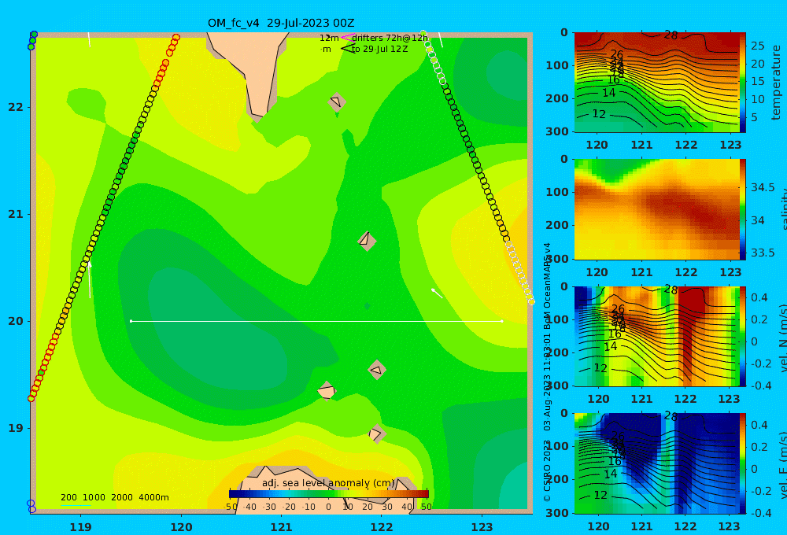This screenshot has height=535, width=787.
Task: Click depth tick '100' on the salinity panel
Action: pos(556,192)
